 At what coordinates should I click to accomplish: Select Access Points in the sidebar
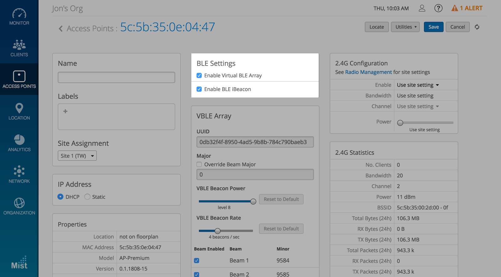point(19,79)
